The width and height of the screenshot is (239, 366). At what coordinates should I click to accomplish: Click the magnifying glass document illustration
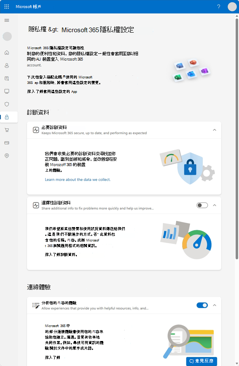pos(188,341)
